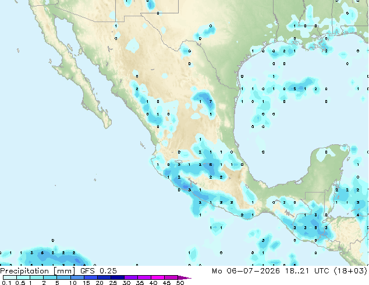This screenshot has width=369, height=285.
Task: Click the '50' legend scale number
Action: coord(180,283)
